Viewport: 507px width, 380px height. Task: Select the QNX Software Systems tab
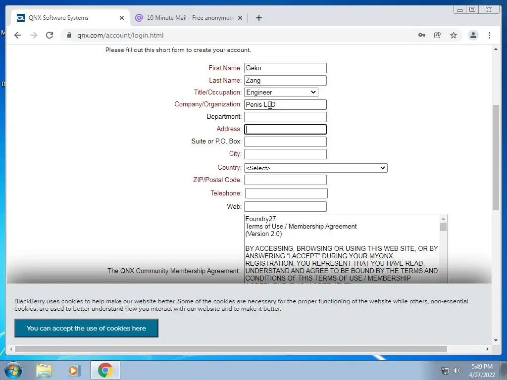(70, 18)
